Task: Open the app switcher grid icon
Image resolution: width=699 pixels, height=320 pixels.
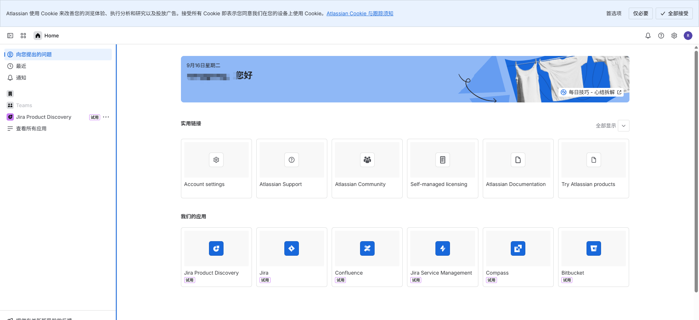Action: tap(23, 36)
